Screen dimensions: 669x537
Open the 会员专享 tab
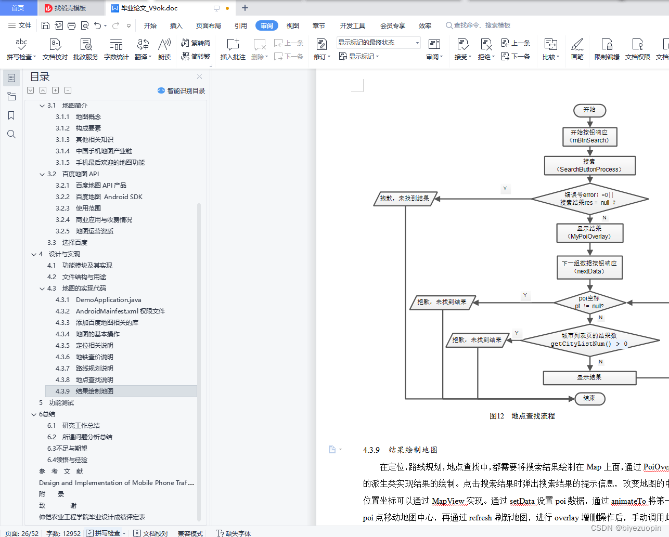point(393,25)
